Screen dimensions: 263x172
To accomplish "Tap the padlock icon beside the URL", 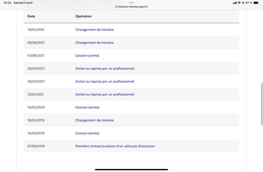I will point(116,7).
